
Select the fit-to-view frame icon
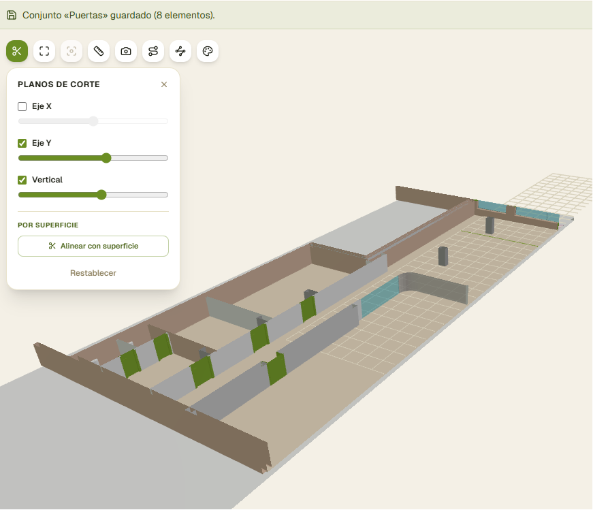[44, 51]
